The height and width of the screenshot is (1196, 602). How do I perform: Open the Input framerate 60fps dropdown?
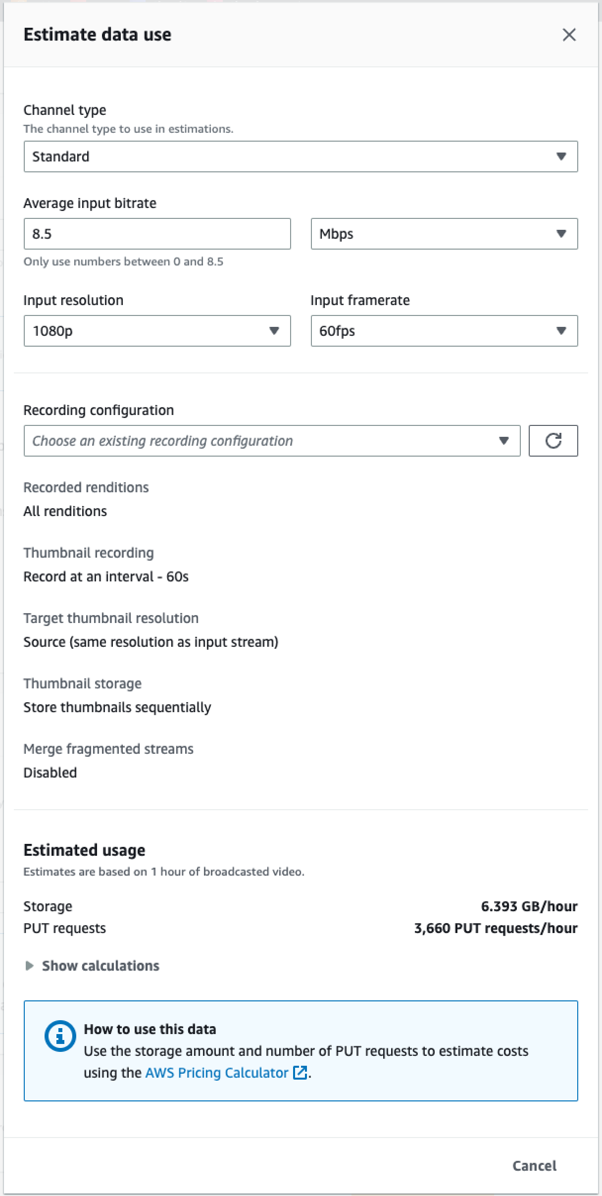click(x=444, y=331)
